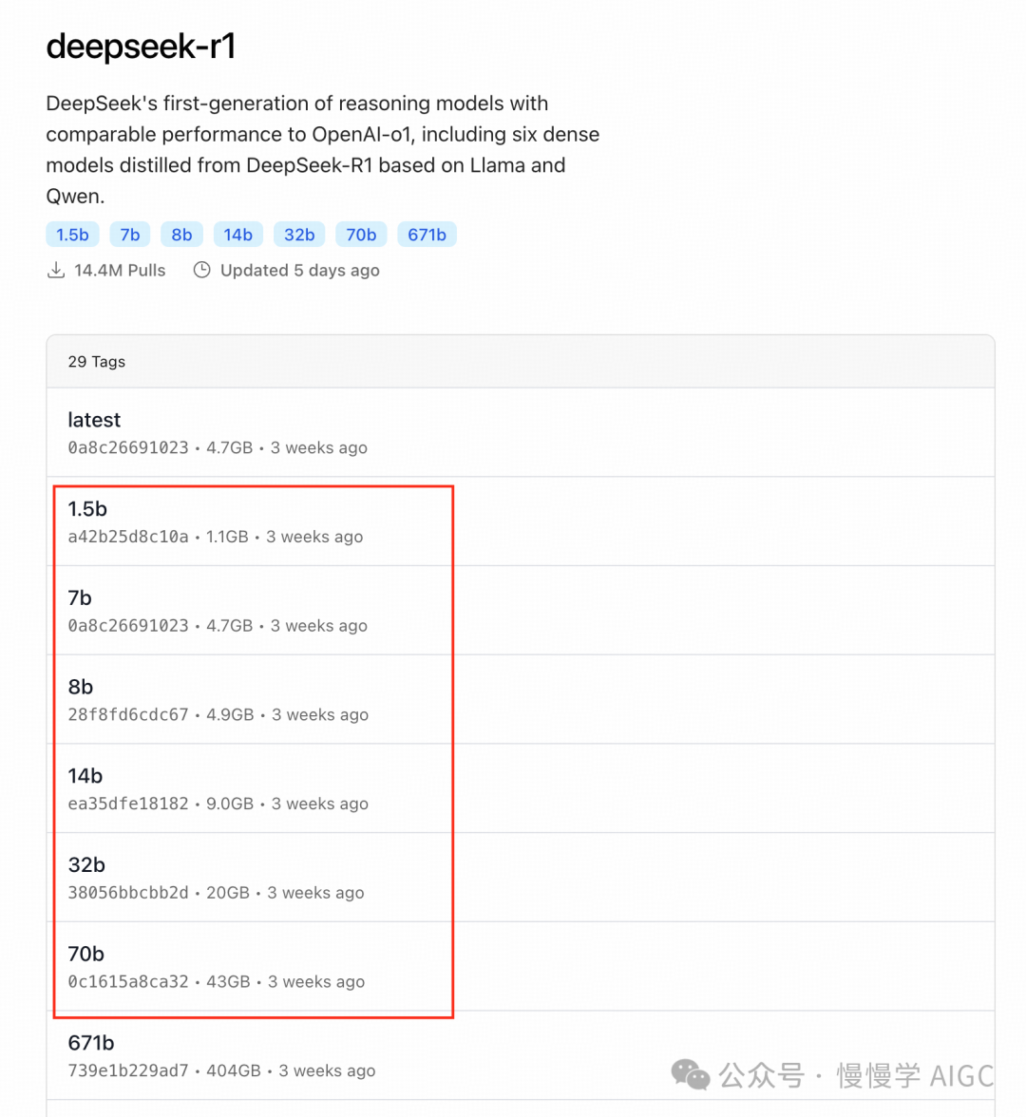Click the deepseek-r1 page title

[141, 46]
